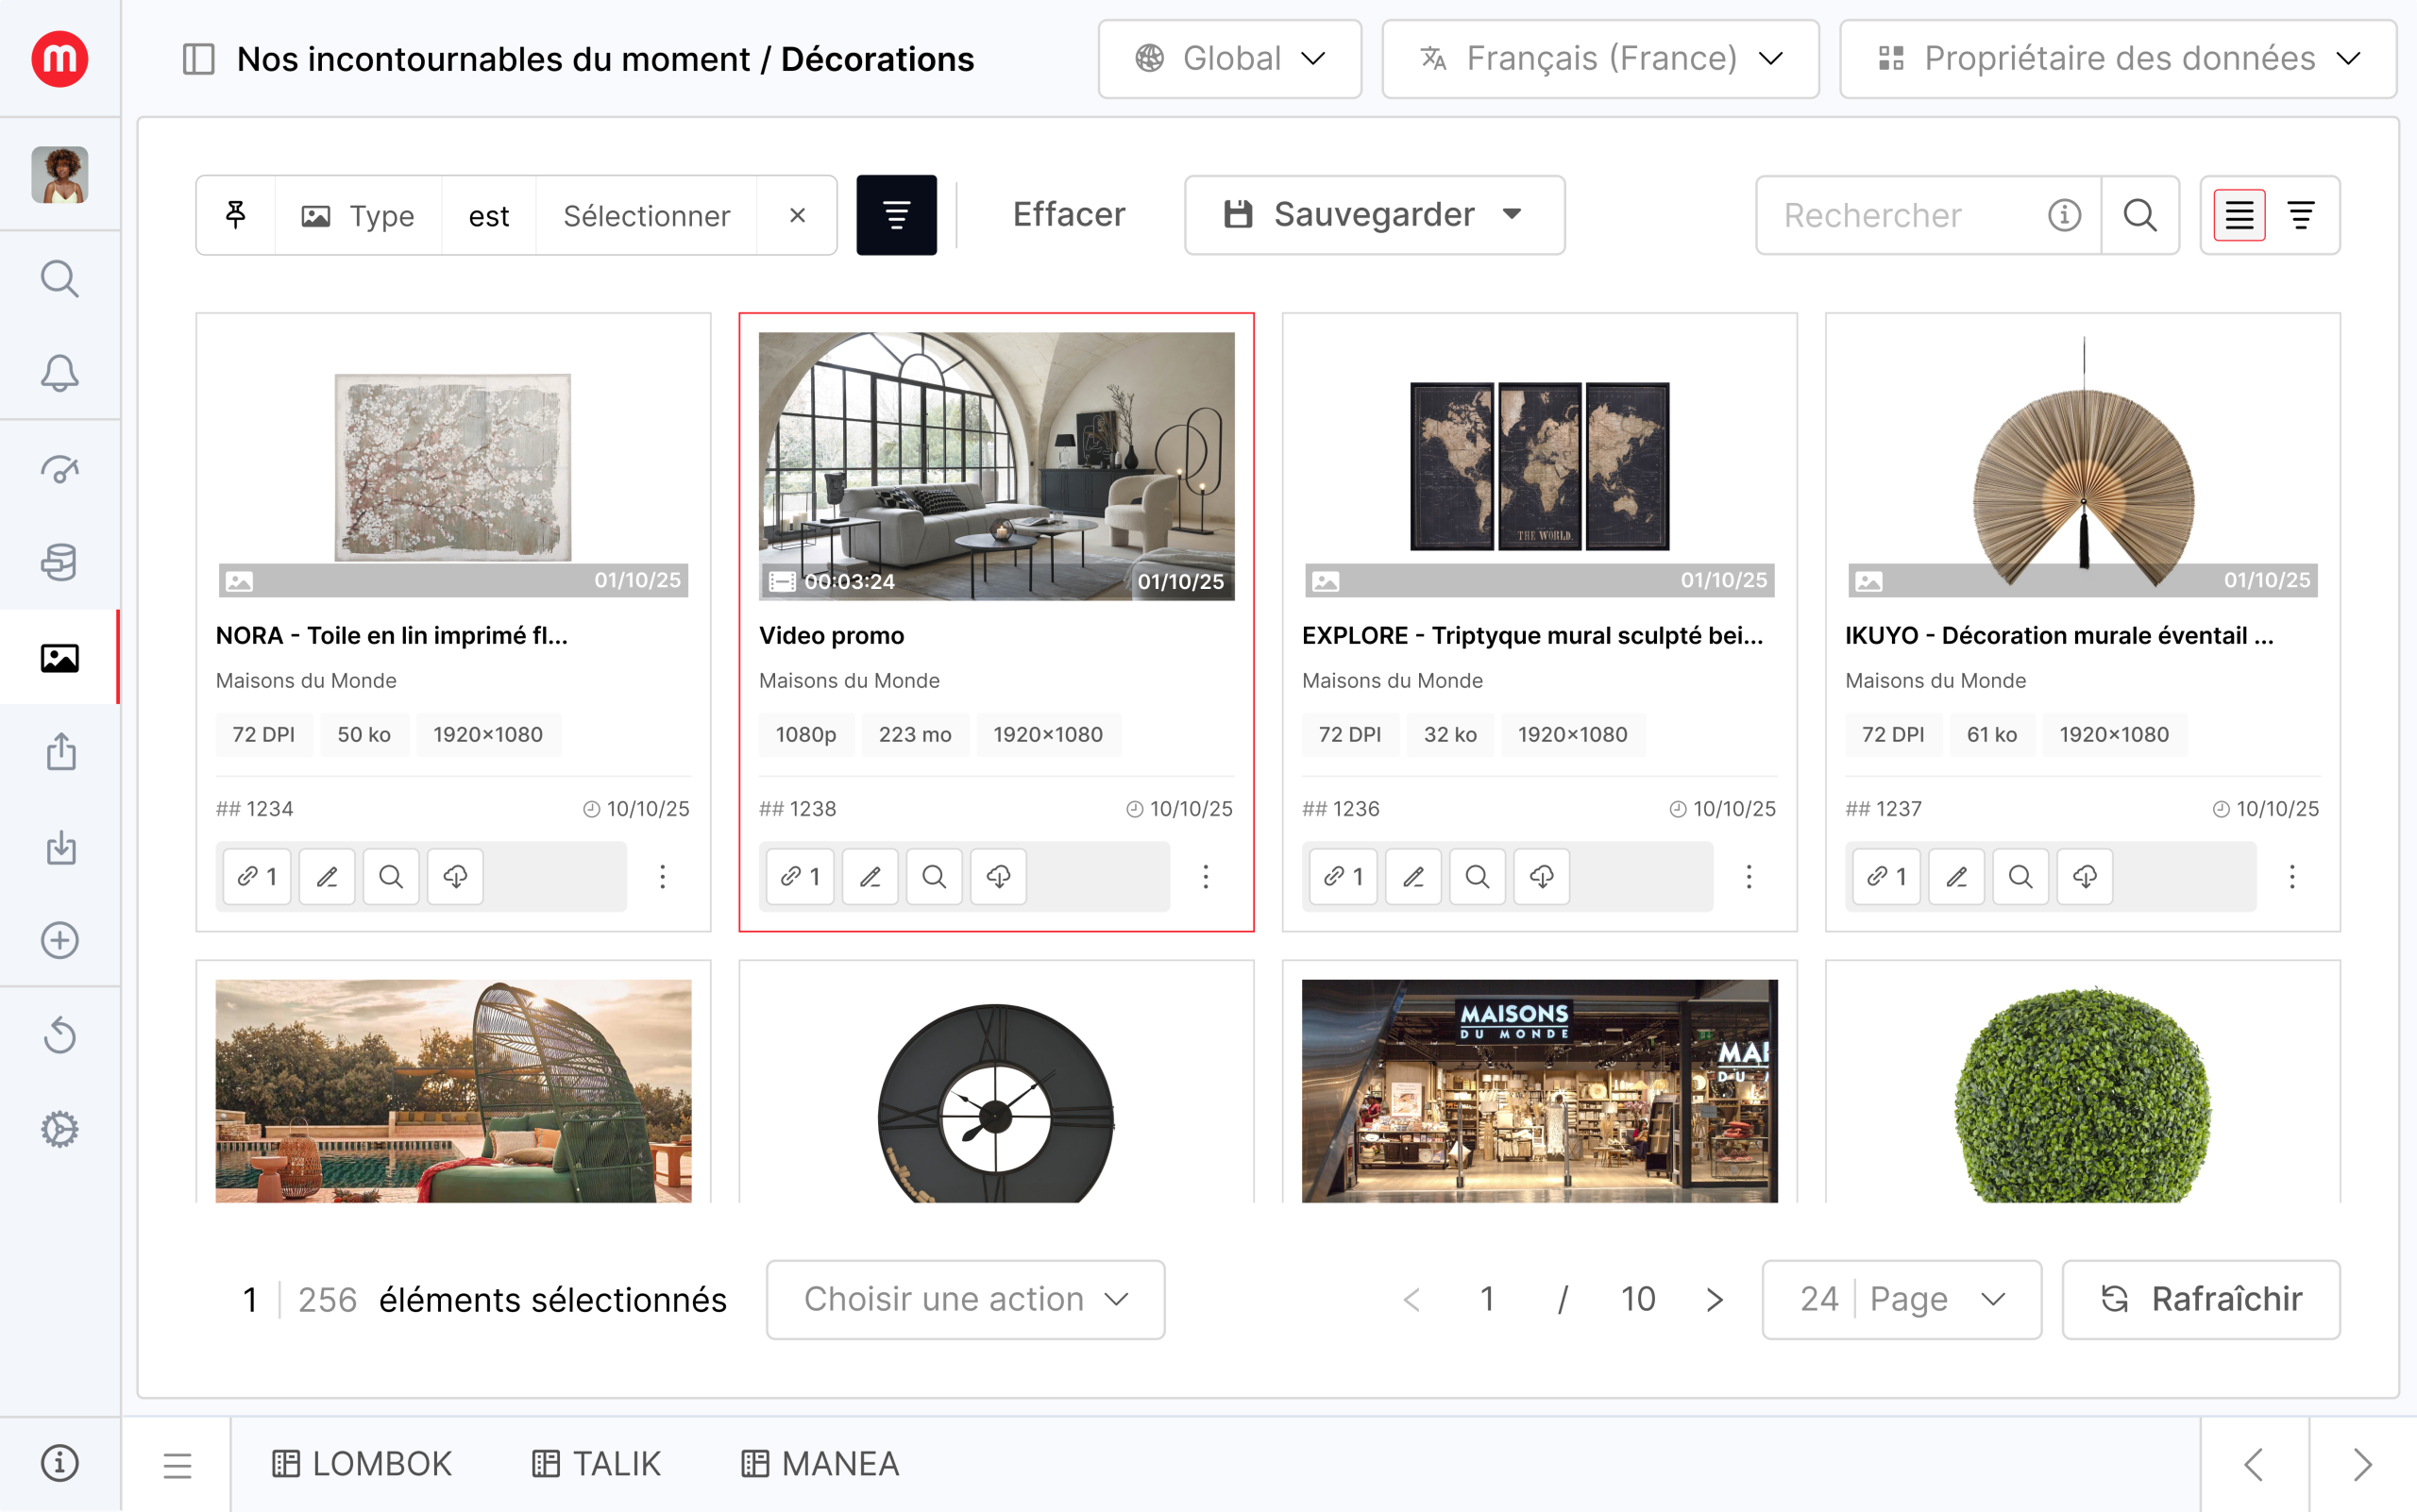
Task: Download the Video promo asset via cloud icon
Action: [x=998, y=877]
